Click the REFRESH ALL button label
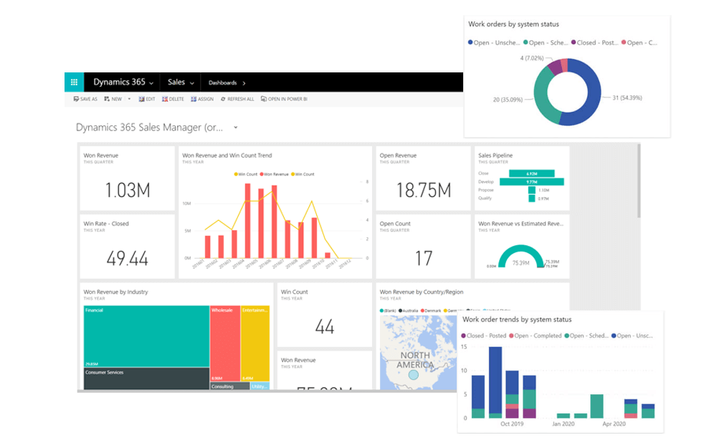The image size is (717, 448). (x=240, y=99)
